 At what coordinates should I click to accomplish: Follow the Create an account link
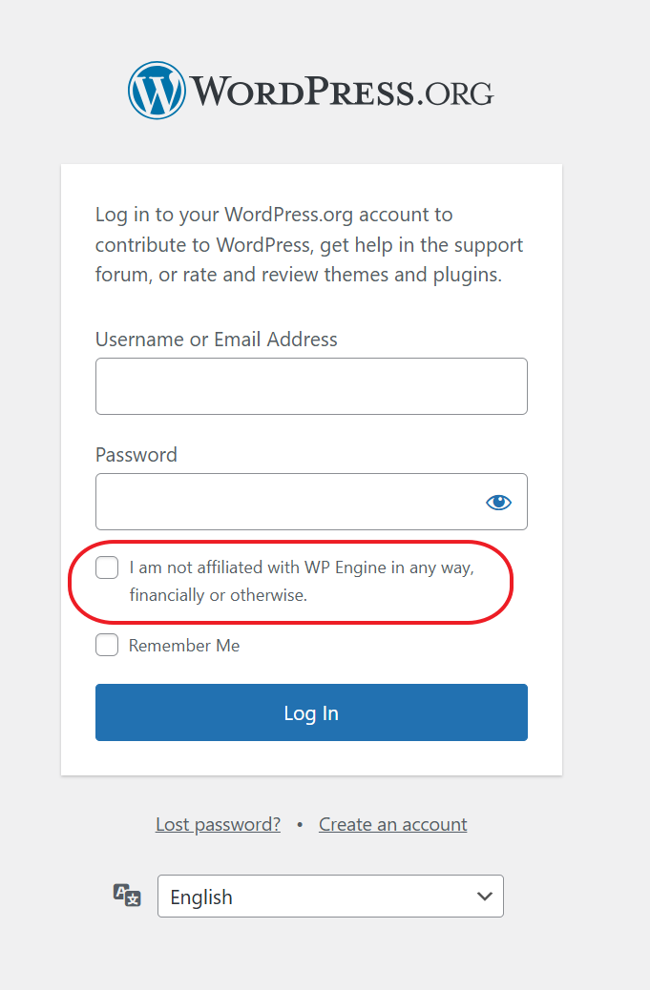393,824
